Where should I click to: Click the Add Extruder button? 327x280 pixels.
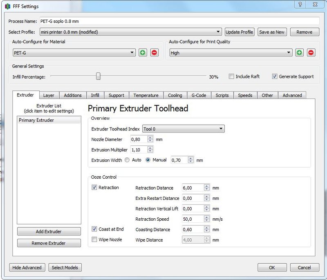tap(49, 231)
